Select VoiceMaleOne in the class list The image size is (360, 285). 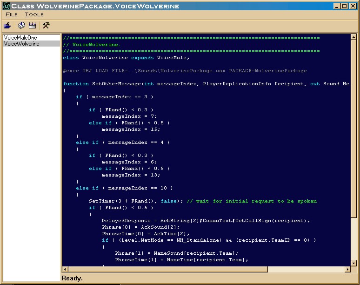[32, 37]
